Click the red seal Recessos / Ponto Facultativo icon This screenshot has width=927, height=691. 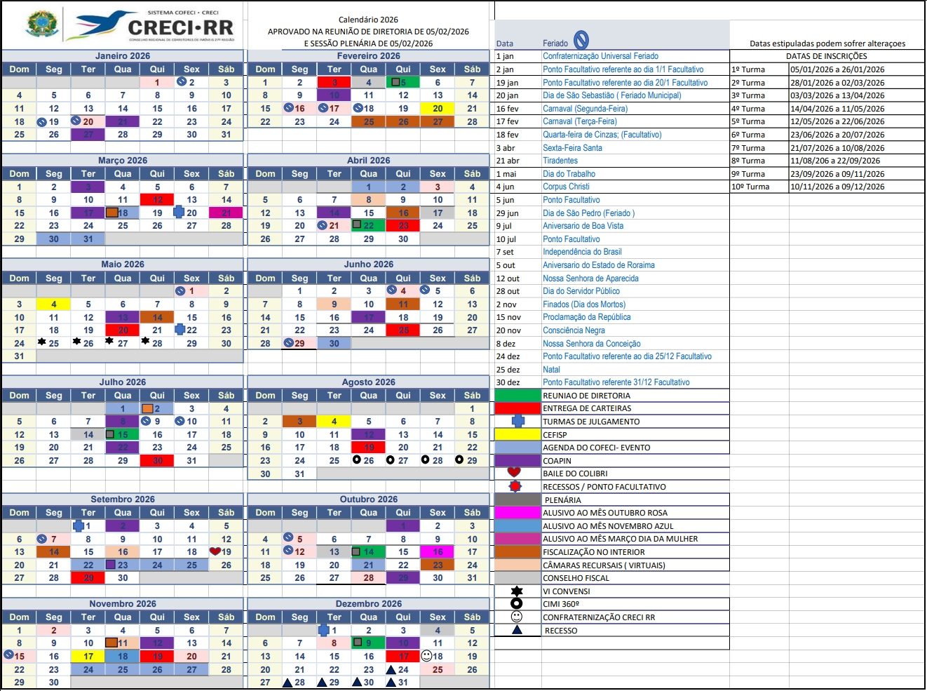coord(515,486)
